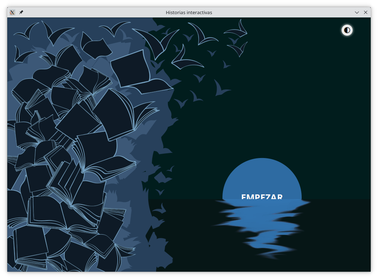Open the window menu via X icon

[12, 12]
